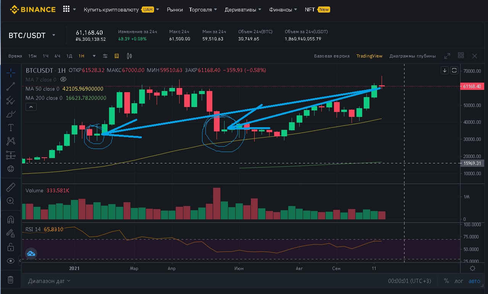
Task: Open the apps grid dropdown arrow
Action: coord(74,10)
